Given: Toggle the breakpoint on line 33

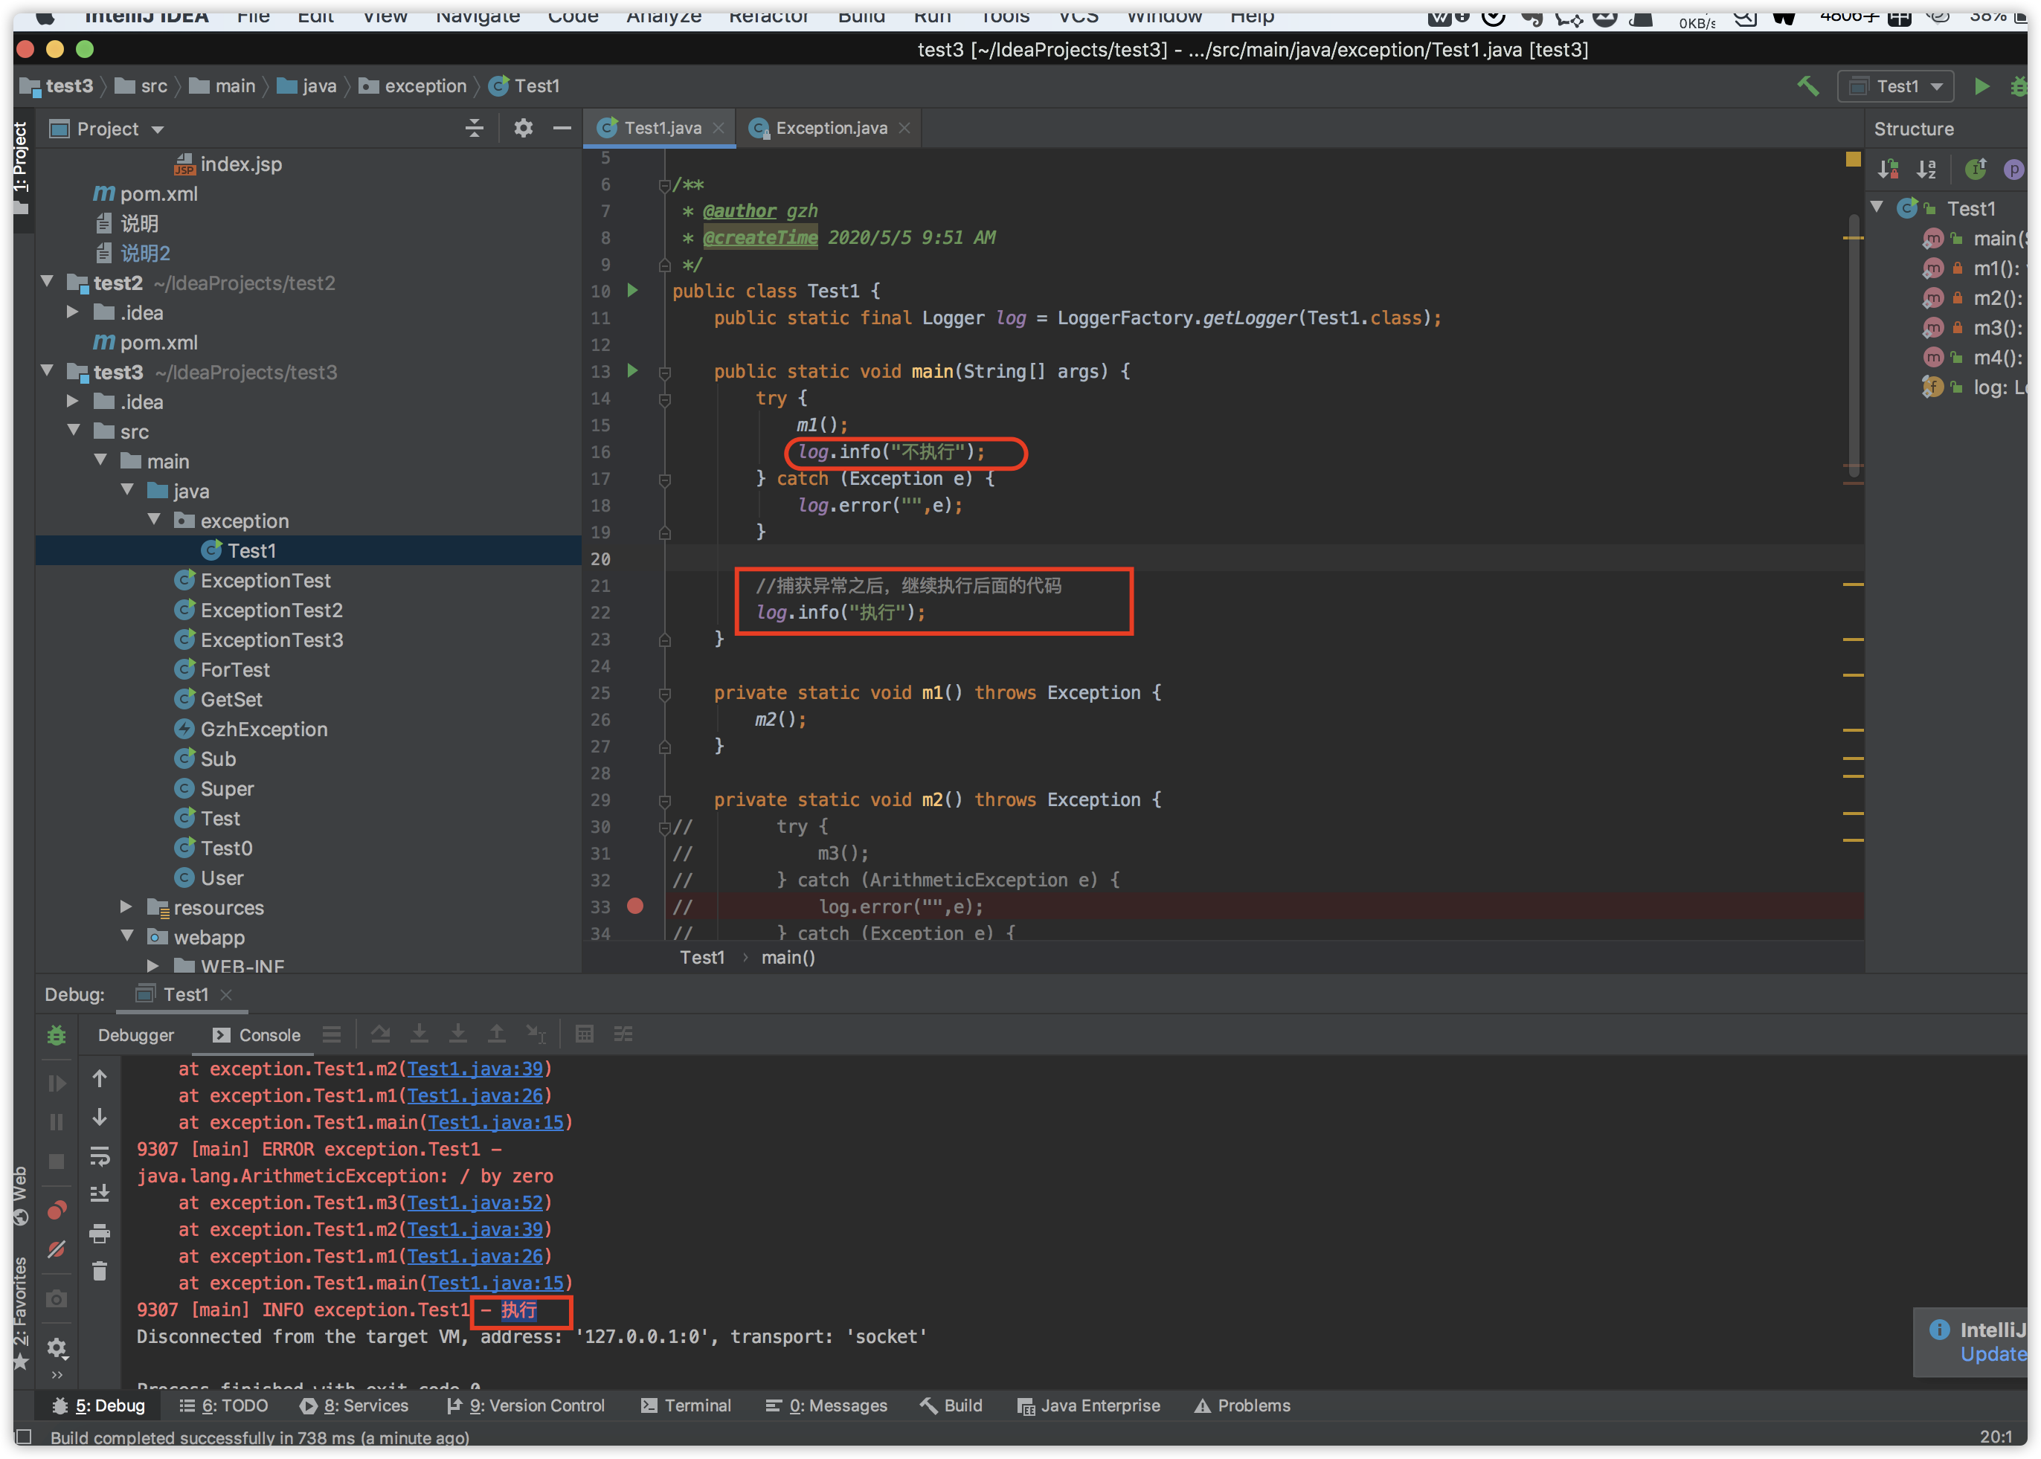Looking at the screenshot, I should coord(635,906).
